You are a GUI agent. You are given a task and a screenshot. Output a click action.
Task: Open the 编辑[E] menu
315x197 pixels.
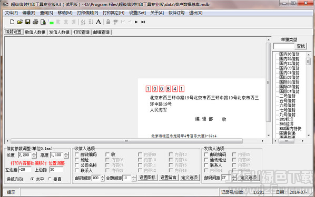29,13
